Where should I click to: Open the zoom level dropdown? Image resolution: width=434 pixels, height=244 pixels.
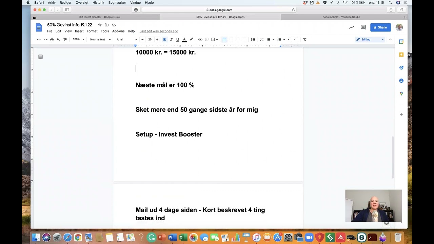[x=78, y=40]
